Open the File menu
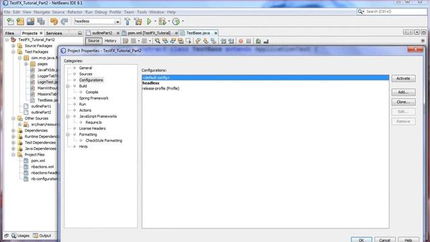 click(7, 12)
